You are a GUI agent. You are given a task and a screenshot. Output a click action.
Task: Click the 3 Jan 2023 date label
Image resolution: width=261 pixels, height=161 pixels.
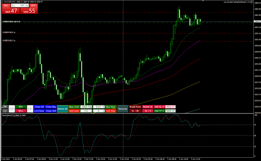click(x=5, y=159)
